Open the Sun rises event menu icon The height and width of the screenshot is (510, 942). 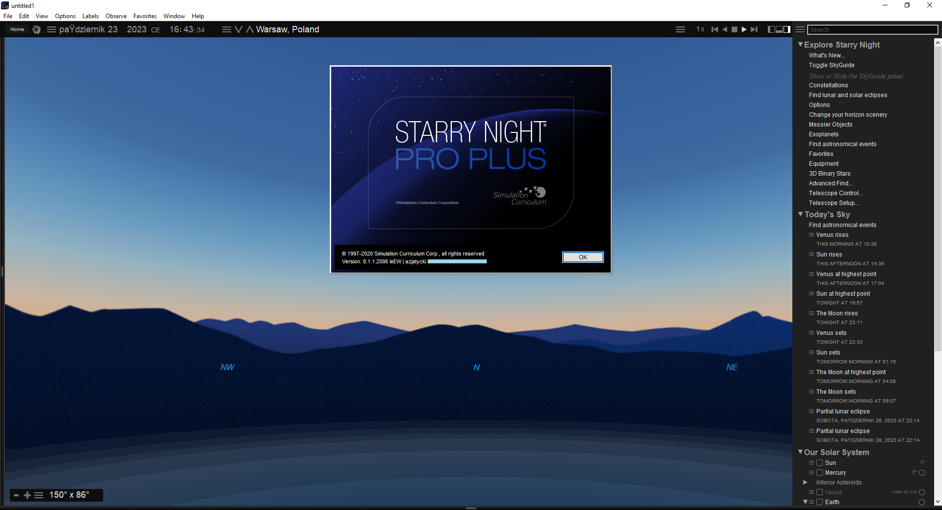pyautogui.click(x=811, y=255)
